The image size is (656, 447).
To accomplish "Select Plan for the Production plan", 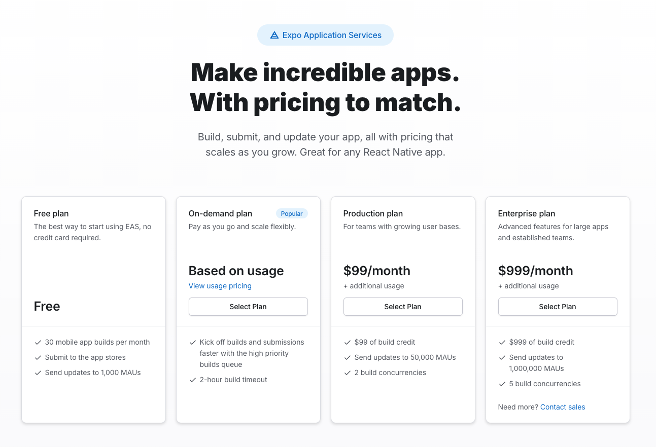I will [403, 307].
